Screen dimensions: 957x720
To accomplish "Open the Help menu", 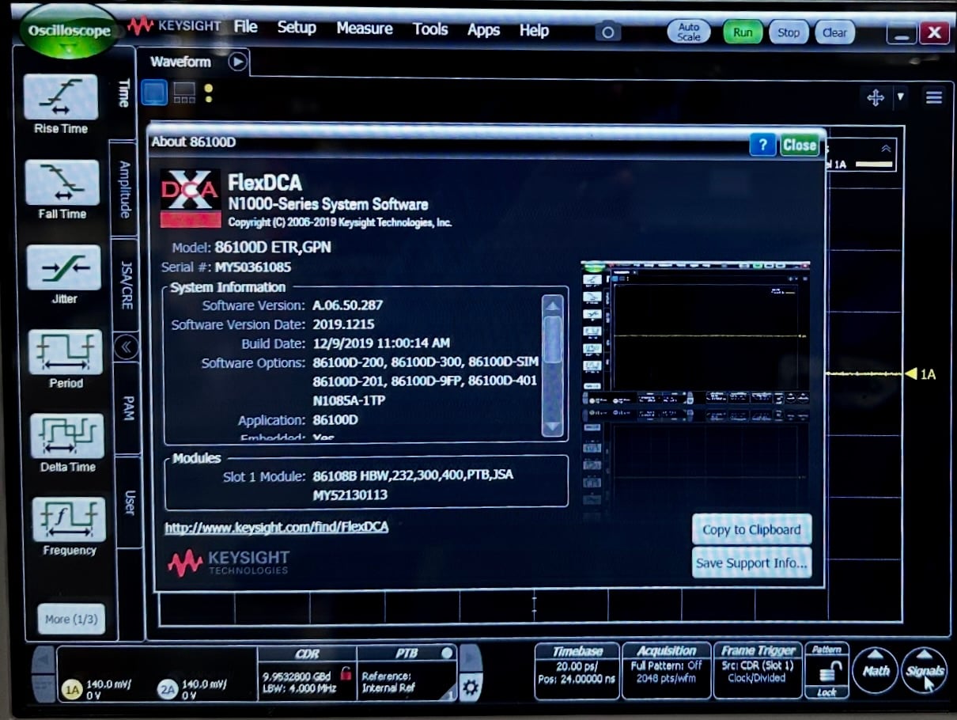I will coord(534,31).
